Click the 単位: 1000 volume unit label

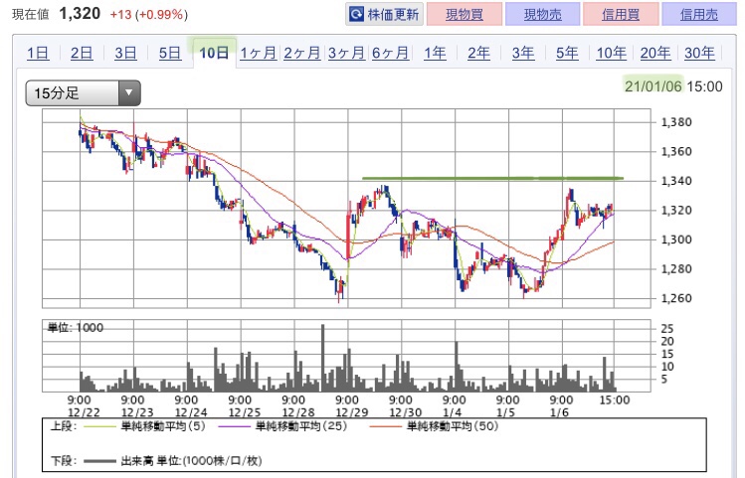pyautogui.click(x=75, y=328)
